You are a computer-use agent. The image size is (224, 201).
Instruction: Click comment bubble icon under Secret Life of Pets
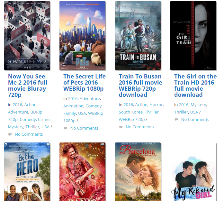[x=66, y=128]
